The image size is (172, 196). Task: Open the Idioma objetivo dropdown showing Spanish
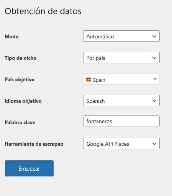click(x=121, y=100)
